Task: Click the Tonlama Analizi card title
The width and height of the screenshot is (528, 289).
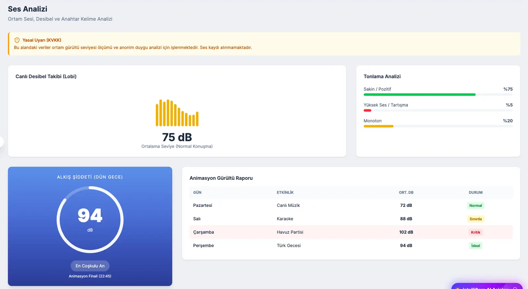Action: click(382, 77)
